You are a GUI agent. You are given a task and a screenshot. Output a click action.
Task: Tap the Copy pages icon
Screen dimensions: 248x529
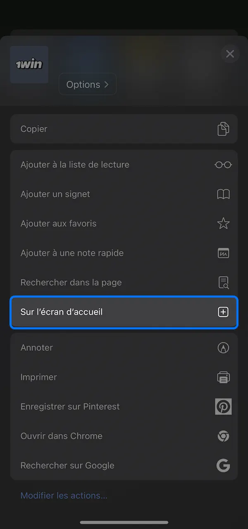tap(223, 129)
